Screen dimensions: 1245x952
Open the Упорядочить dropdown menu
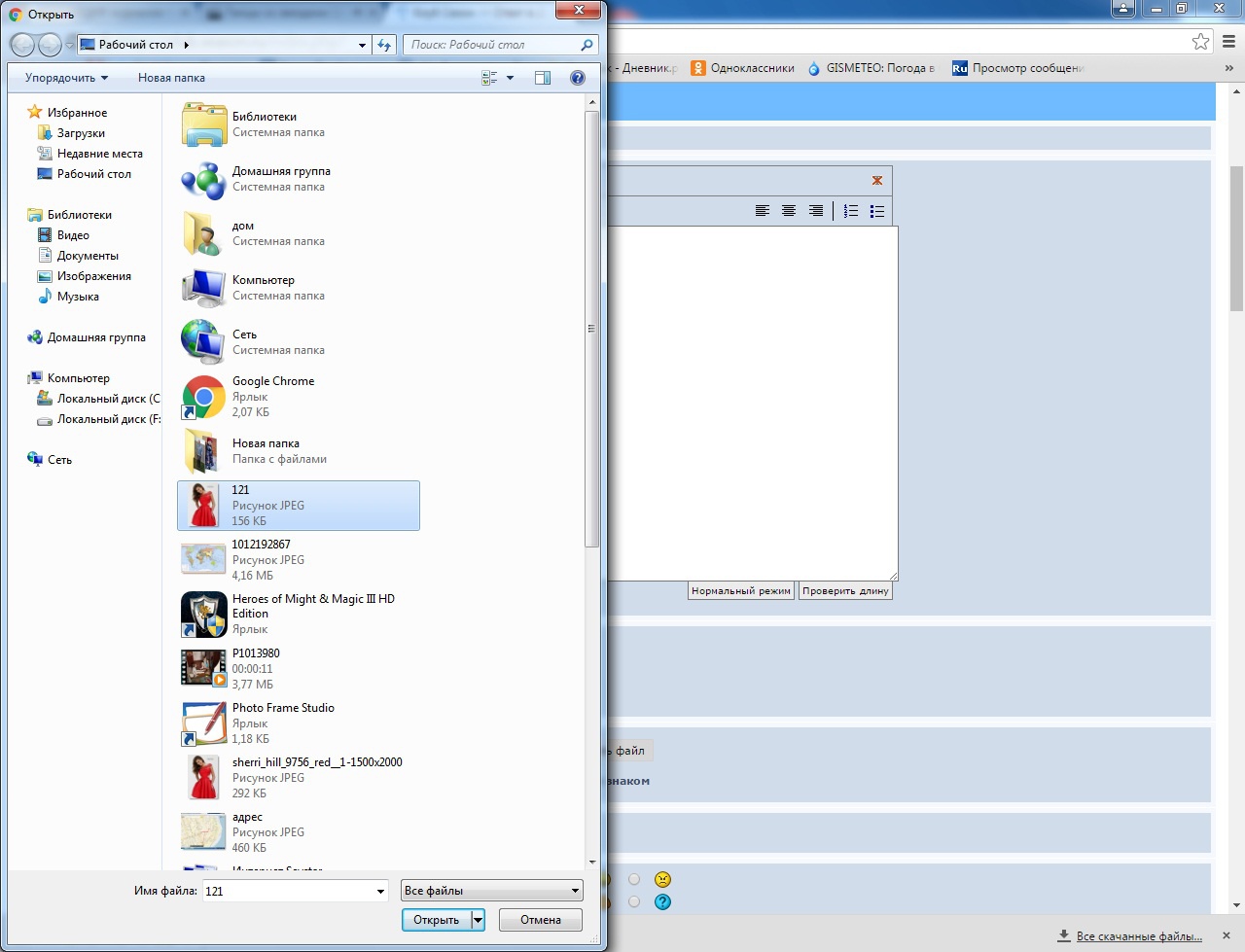(67, 78)
